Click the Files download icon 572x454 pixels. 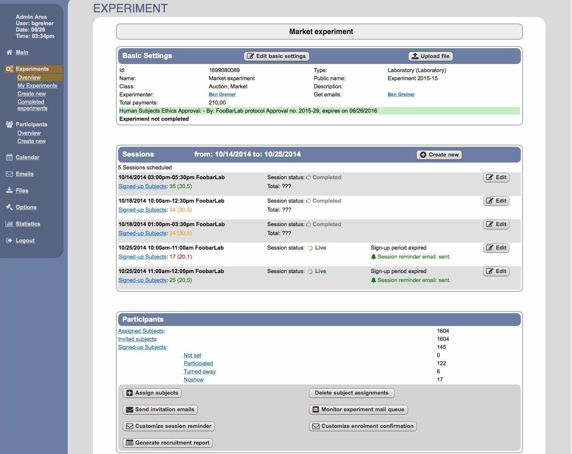(x=9, y=190)
